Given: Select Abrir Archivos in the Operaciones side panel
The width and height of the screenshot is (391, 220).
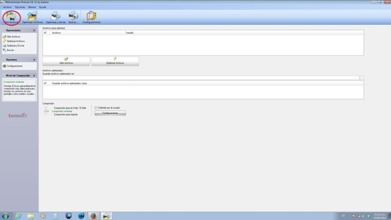Looking at the screenshot, I should click(12, 37).
